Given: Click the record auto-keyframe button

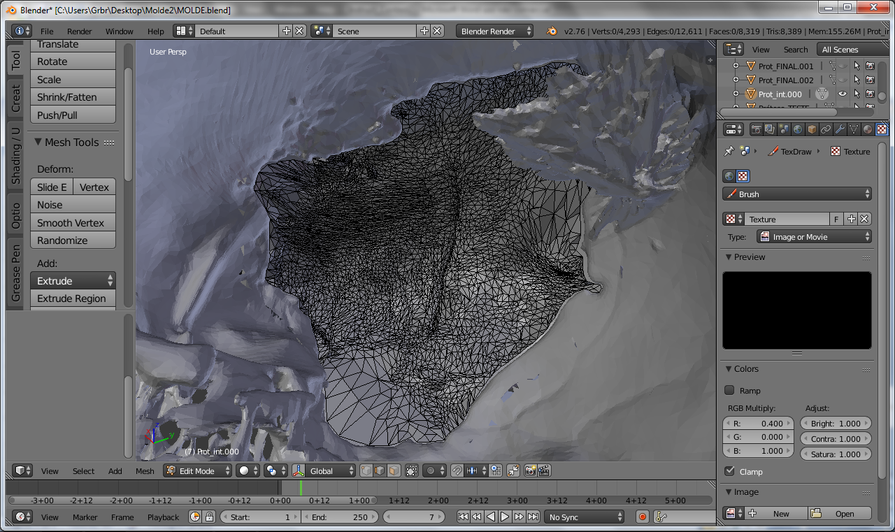Looking at the screenshot, I should [x=643, y=517].
